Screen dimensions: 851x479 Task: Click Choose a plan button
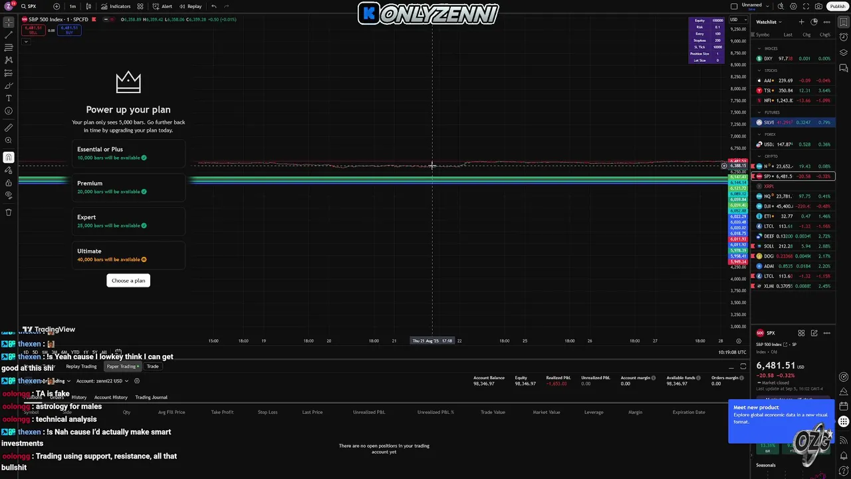128,280
